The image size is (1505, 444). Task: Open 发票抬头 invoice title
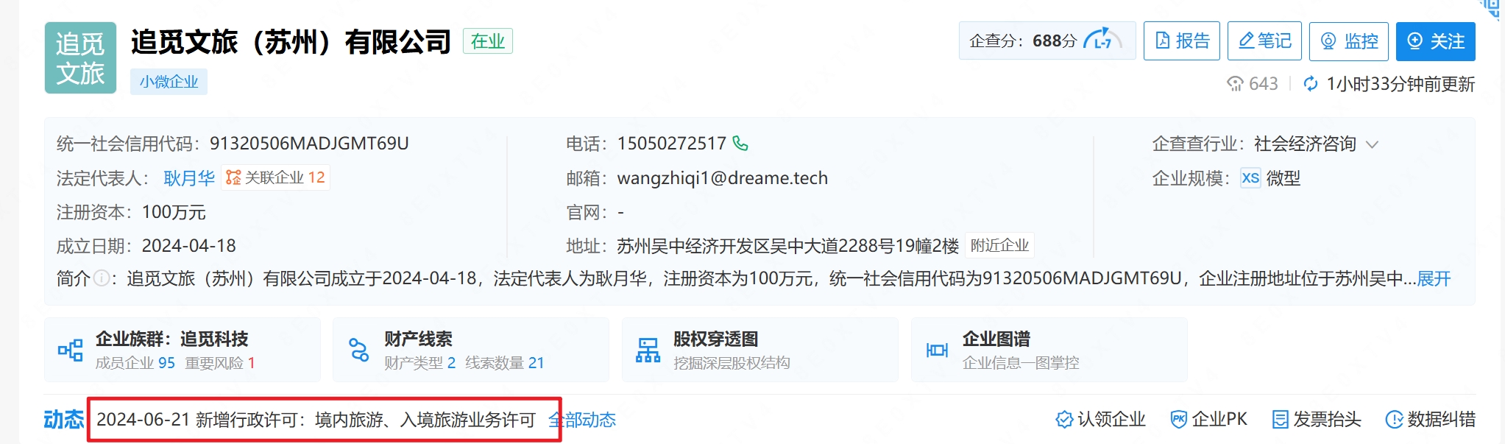tap(1317, 420)
